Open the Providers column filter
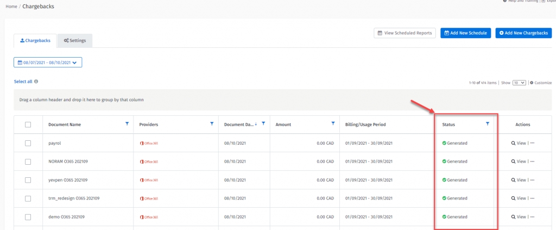Viewport: 556px width, 230px height. (212, 124)
